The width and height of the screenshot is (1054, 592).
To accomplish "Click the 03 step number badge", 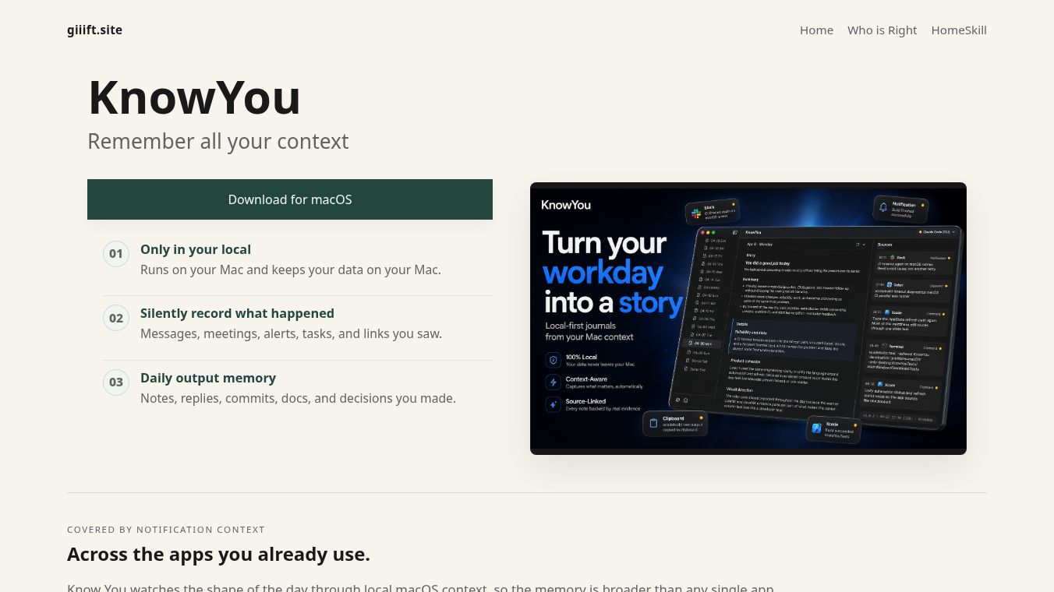I will pos(116,382).
